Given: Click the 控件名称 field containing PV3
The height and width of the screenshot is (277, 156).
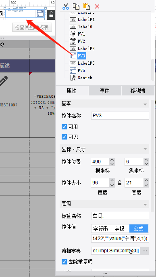Looking at the screenshot, I should pyautogui.click(x=120, y=116).
